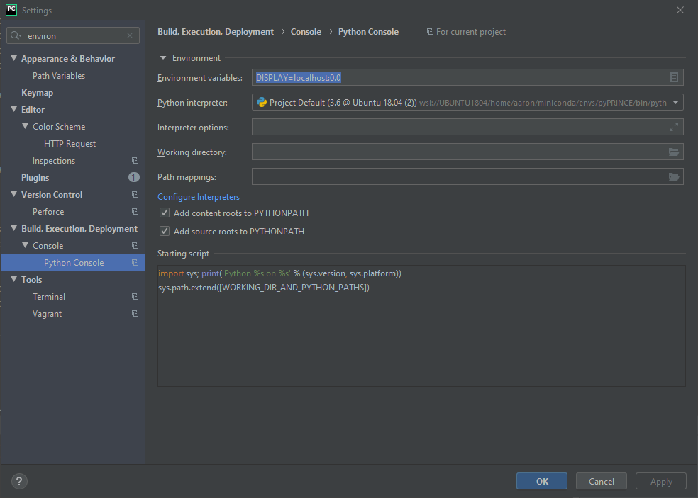
Task: Browse folder for Working directory
Action: [673, 152]
